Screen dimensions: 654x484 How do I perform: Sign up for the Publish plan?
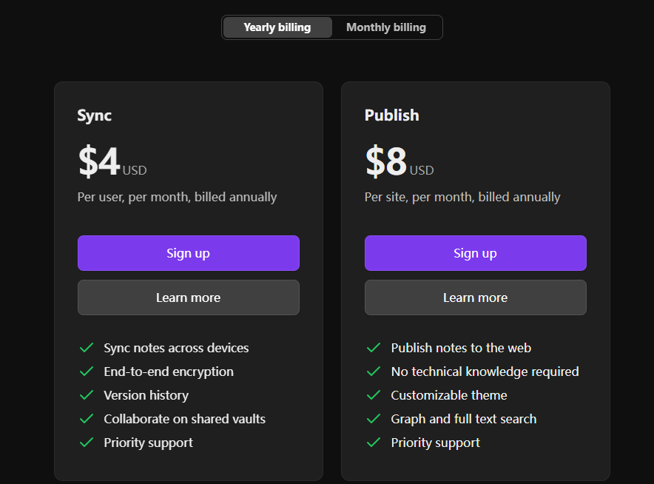coord(476,253)
